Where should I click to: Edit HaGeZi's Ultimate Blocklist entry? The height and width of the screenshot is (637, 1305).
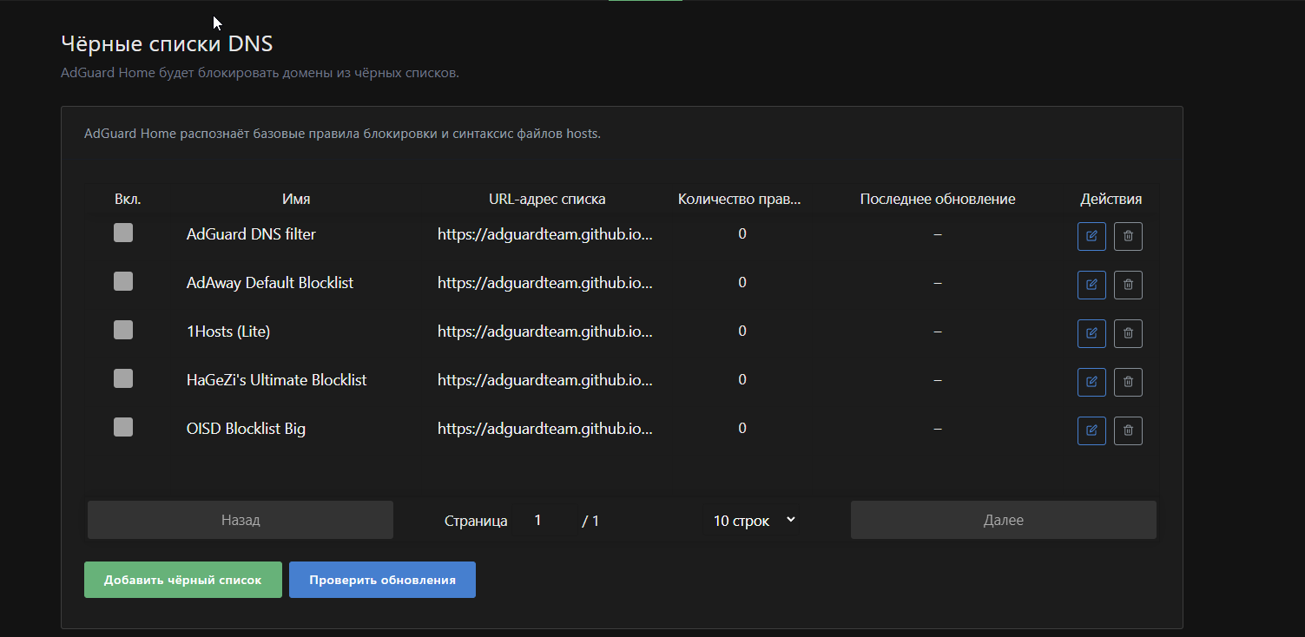(1091, 382)
